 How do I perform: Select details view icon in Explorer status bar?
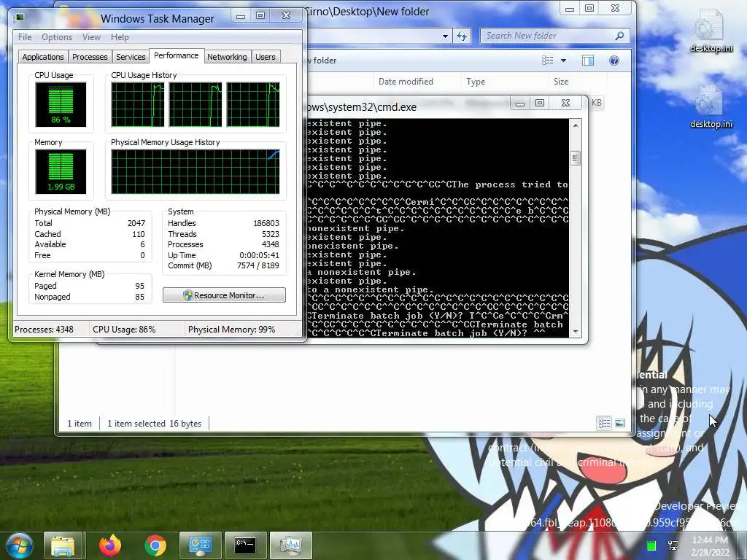point(604,423)
